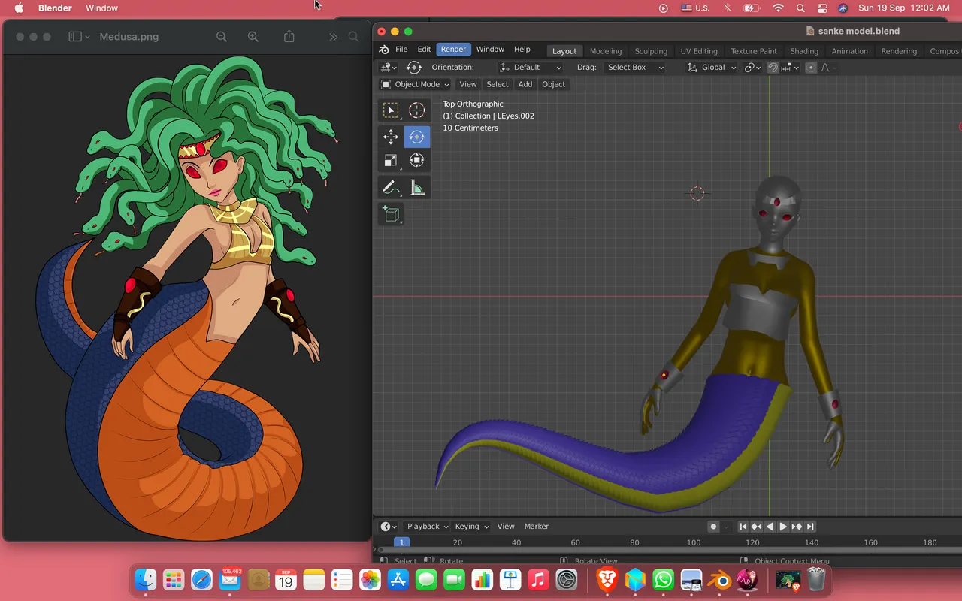Click the timeline horizontal scrollbar
The image size is (962, 601).
669,551
